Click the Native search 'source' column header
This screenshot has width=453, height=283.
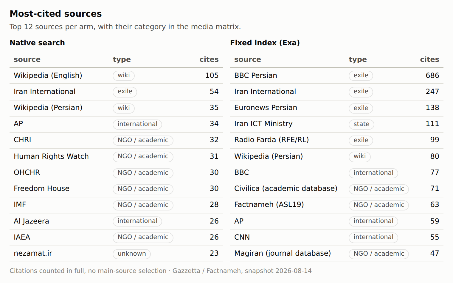tap(27, 59)
